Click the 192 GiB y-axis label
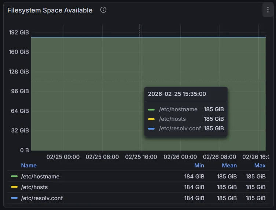The image size is (276, 210). tap(19, 32)
